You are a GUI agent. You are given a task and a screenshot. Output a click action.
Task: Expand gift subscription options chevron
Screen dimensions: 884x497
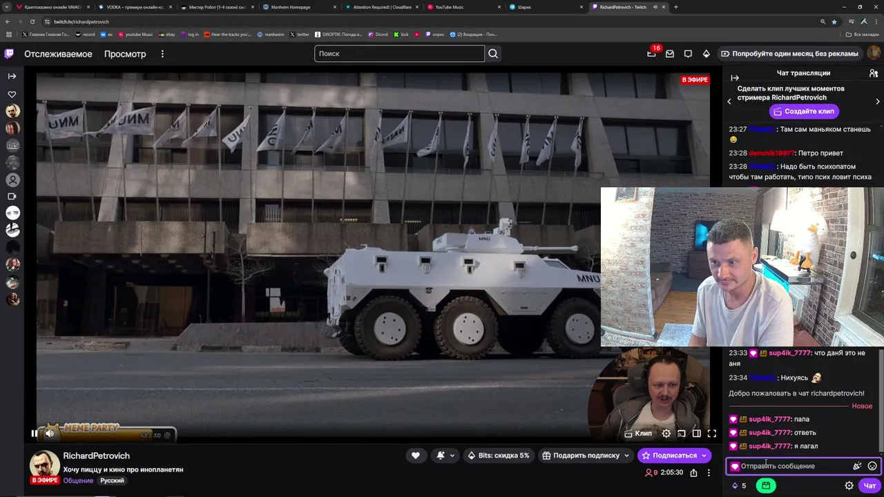click(x=627, y=456)
